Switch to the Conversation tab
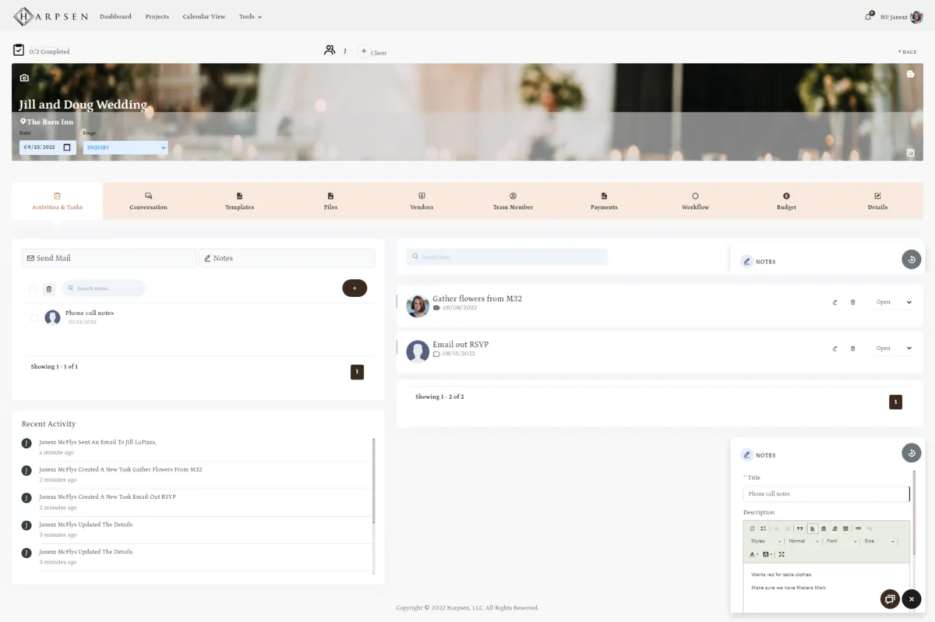 (148, 201)
